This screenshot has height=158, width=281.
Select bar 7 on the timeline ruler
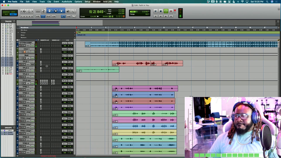click(120, 28)
